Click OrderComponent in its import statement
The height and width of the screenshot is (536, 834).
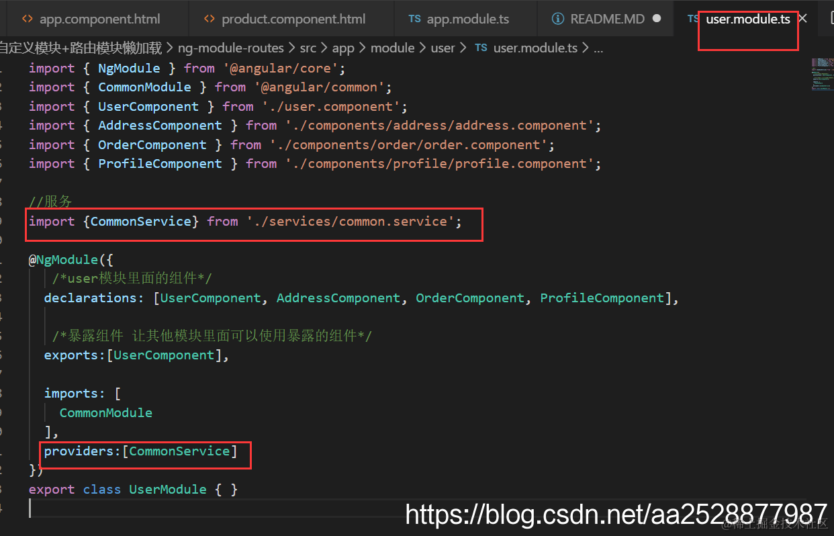point(152,144)
